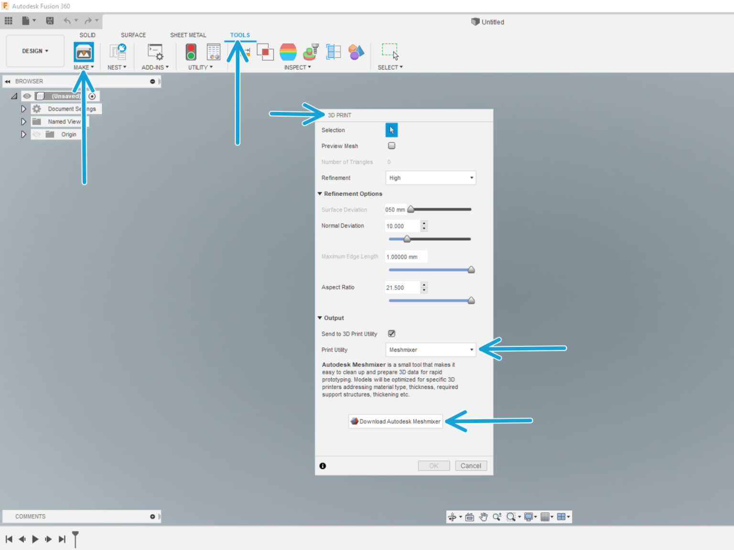Select the Pan hand tool
Image resolution: width=734 pixels, height=550 pixels.
coord(484,517)
